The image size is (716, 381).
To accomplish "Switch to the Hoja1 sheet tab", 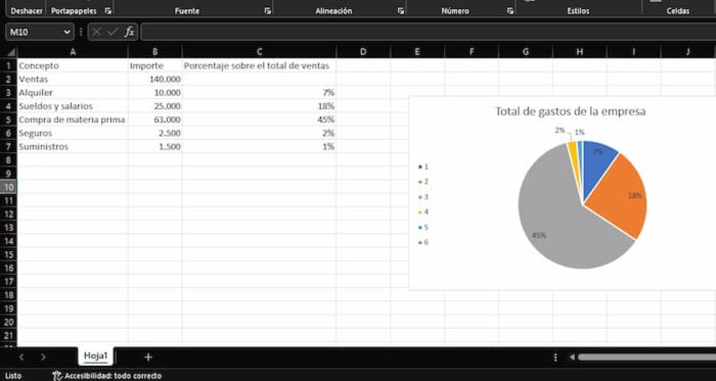I will coord(96,356).
